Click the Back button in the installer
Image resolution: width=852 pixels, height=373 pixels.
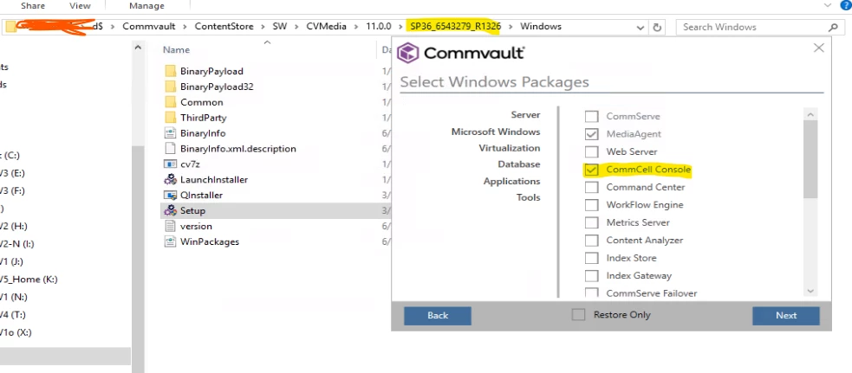pos(438,315)
